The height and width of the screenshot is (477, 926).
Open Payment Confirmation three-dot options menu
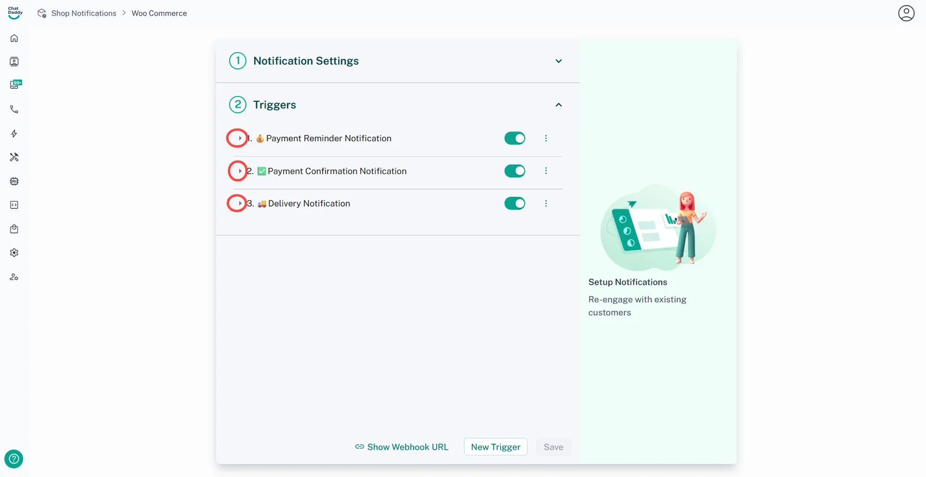click(x=546, y=171)
